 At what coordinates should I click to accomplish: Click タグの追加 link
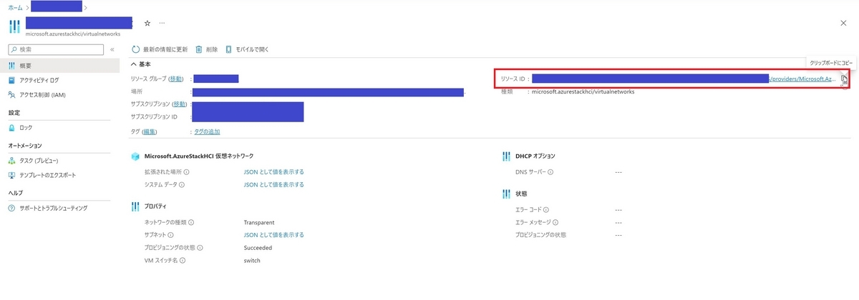tap(207, 131)
